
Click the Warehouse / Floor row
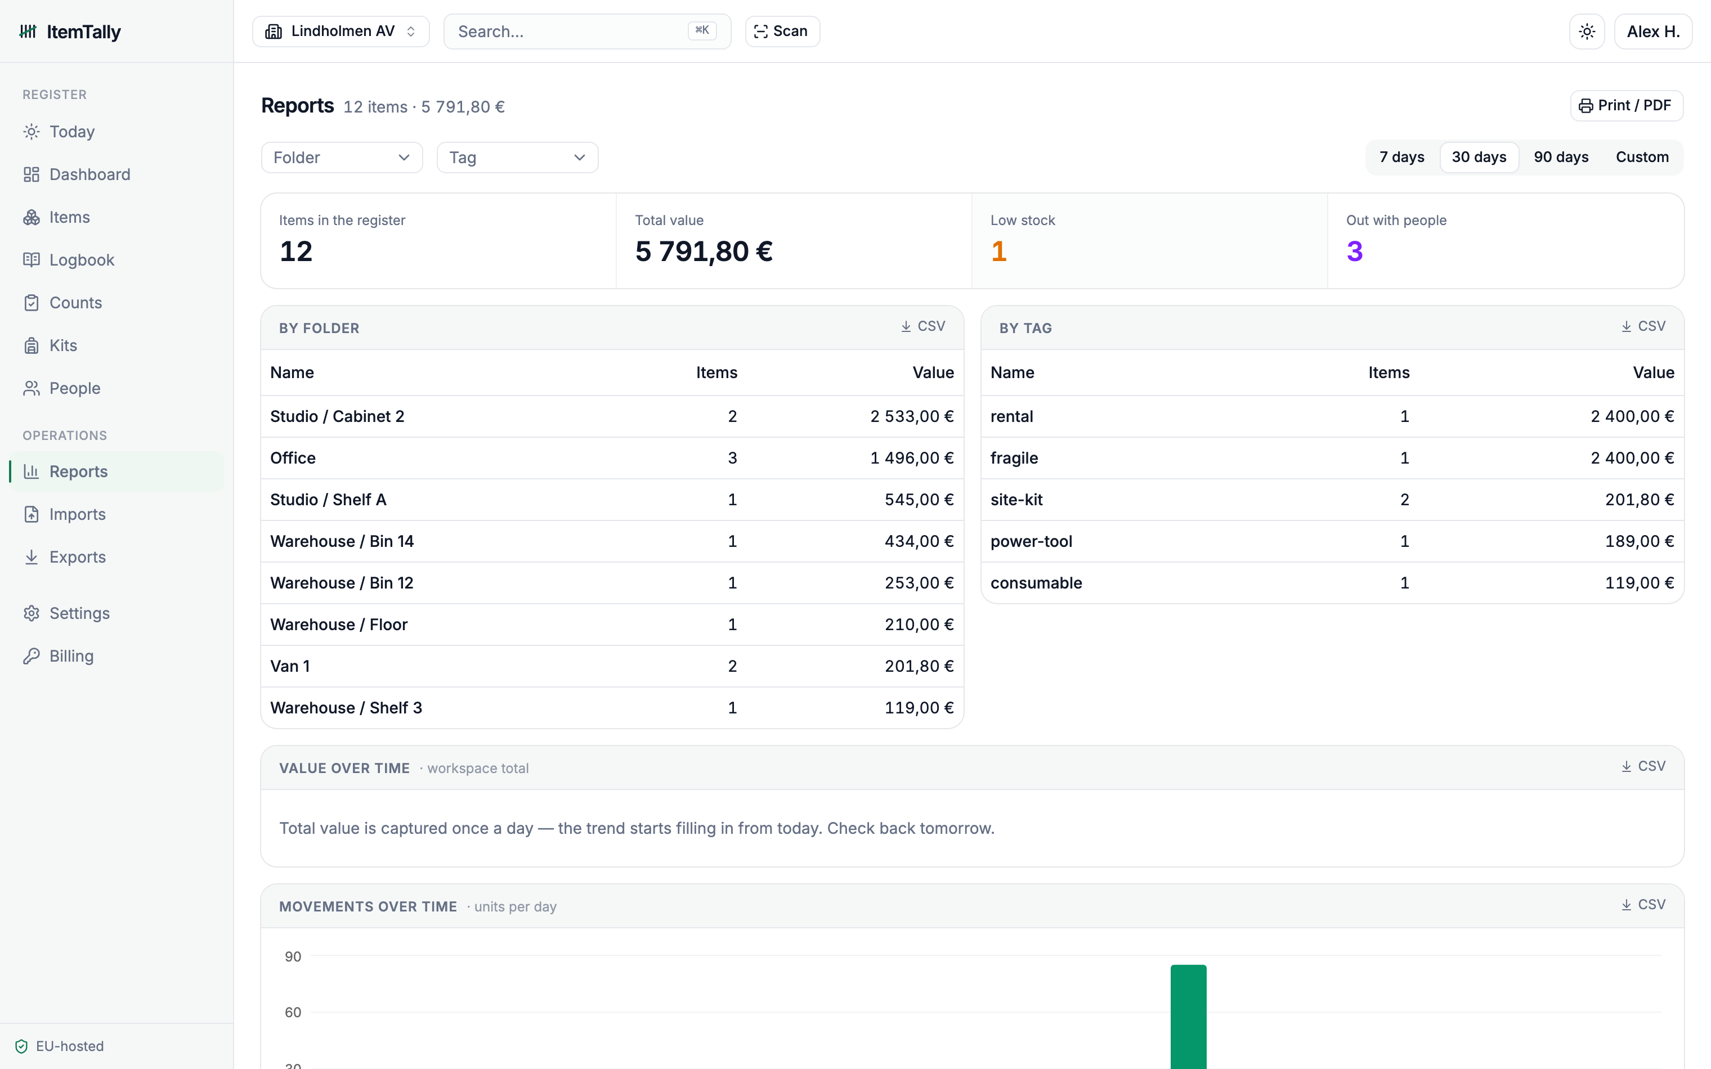point(612,625)
